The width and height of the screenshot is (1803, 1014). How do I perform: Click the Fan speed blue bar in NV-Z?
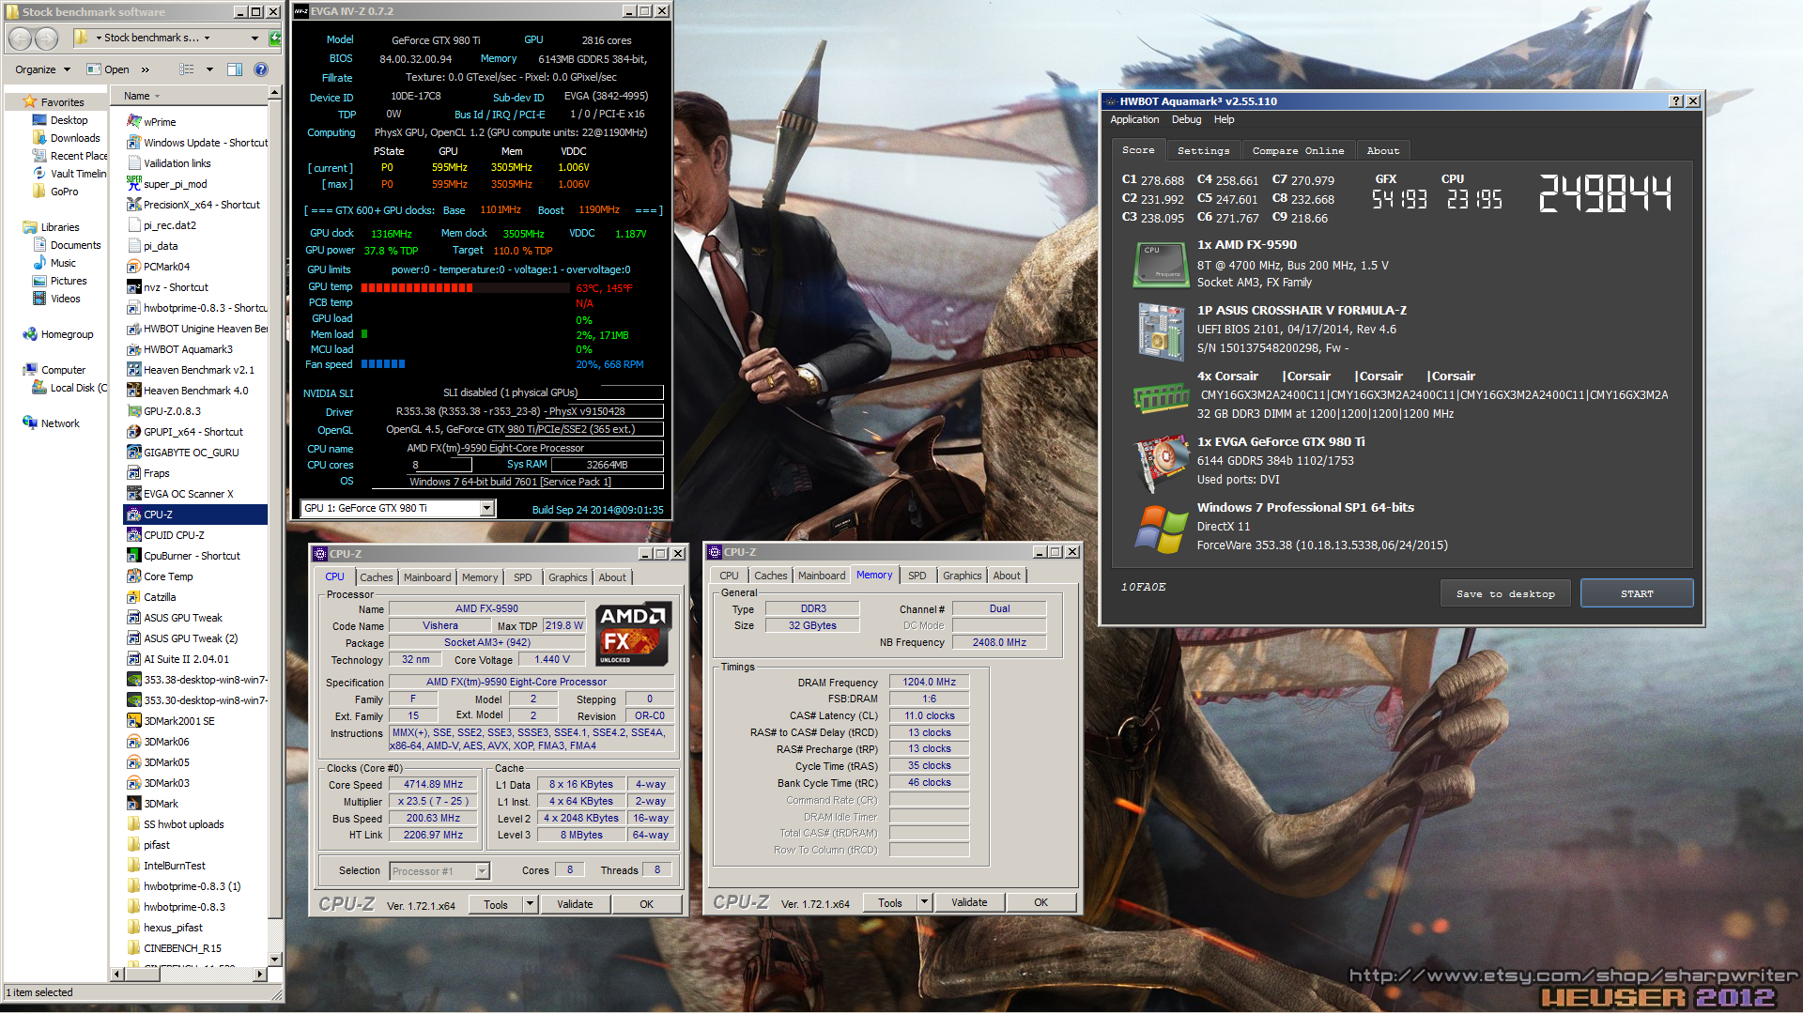(383, 364)
